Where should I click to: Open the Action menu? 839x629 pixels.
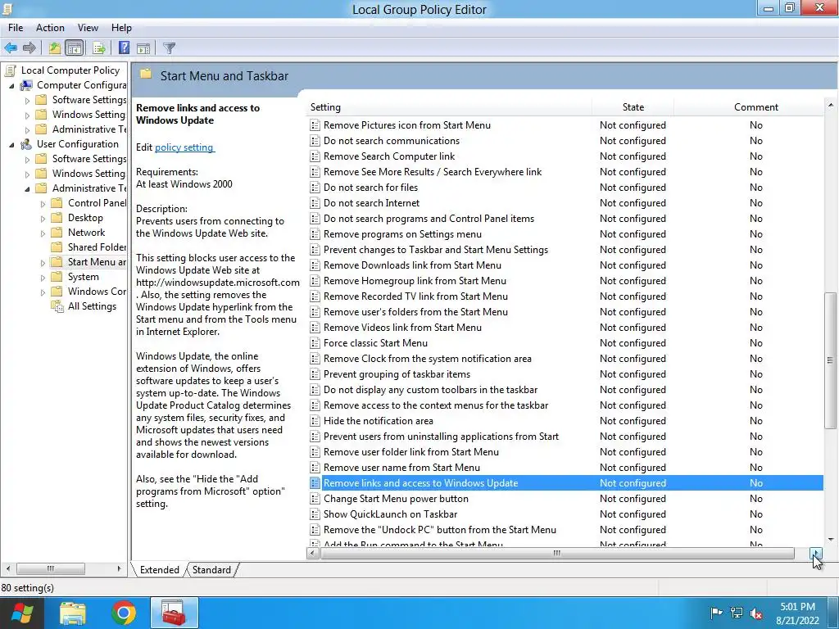(50, 28)
